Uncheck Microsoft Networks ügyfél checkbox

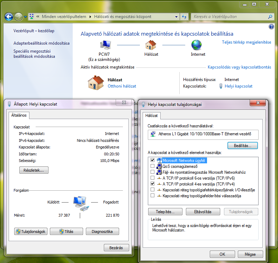coord(153,161)
